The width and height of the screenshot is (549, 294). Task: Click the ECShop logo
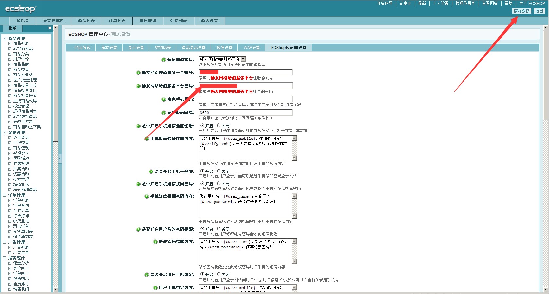pos(20,9)
